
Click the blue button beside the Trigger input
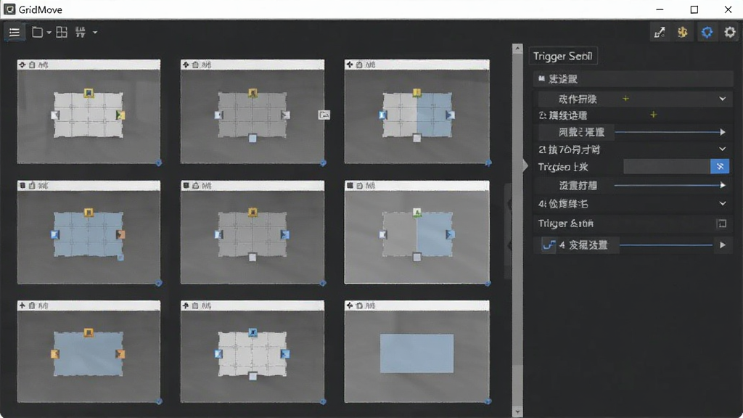(720, 166)
